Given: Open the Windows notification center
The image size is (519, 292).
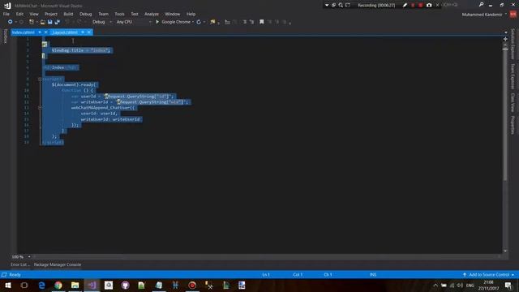Looking at the screenshot, I should pos(508,285).
